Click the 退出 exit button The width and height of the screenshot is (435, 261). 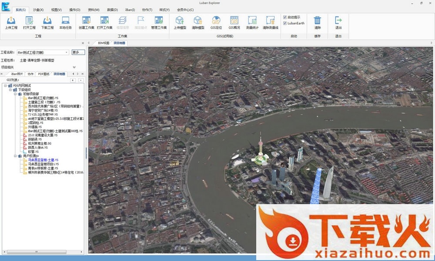pyautogui.click(x=338, y=20)
